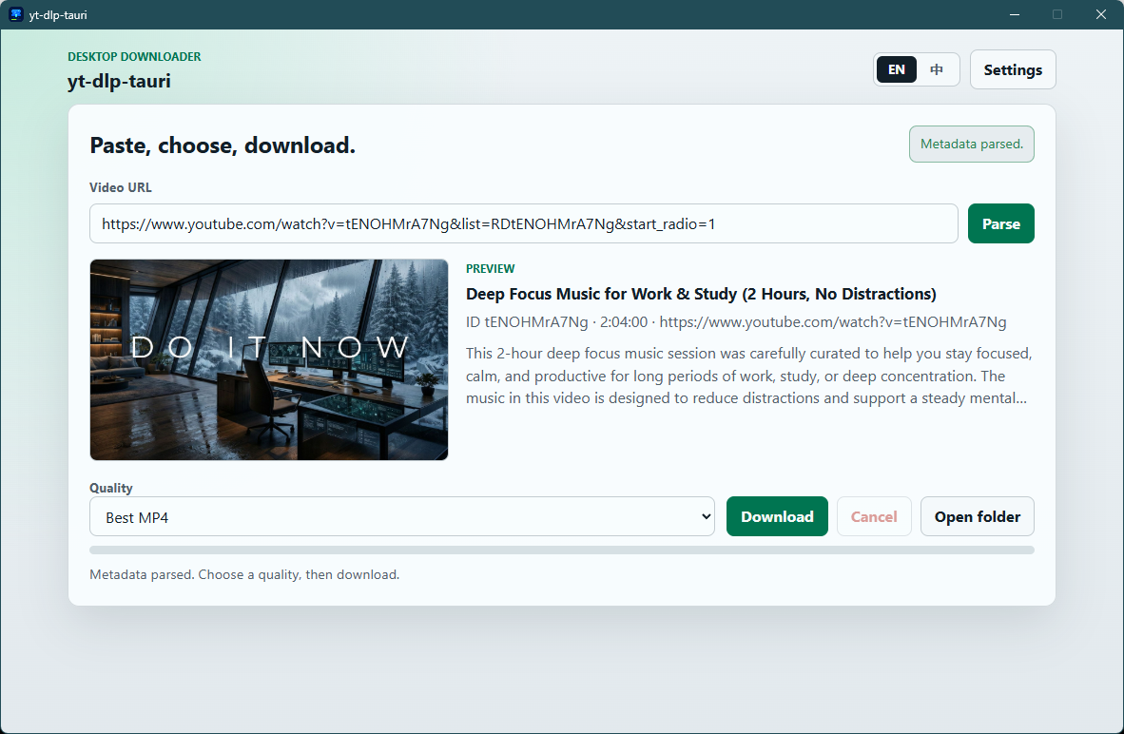Close the yt-dlp-tauri window
Screen dimensions: 1124x734
coord(1101,14)
